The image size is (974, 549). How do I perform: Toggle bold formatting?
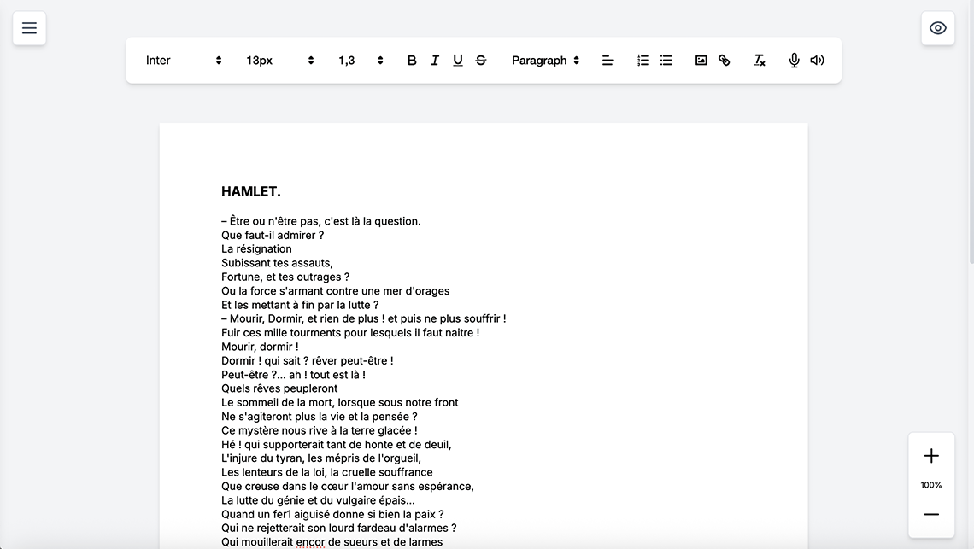412,61
